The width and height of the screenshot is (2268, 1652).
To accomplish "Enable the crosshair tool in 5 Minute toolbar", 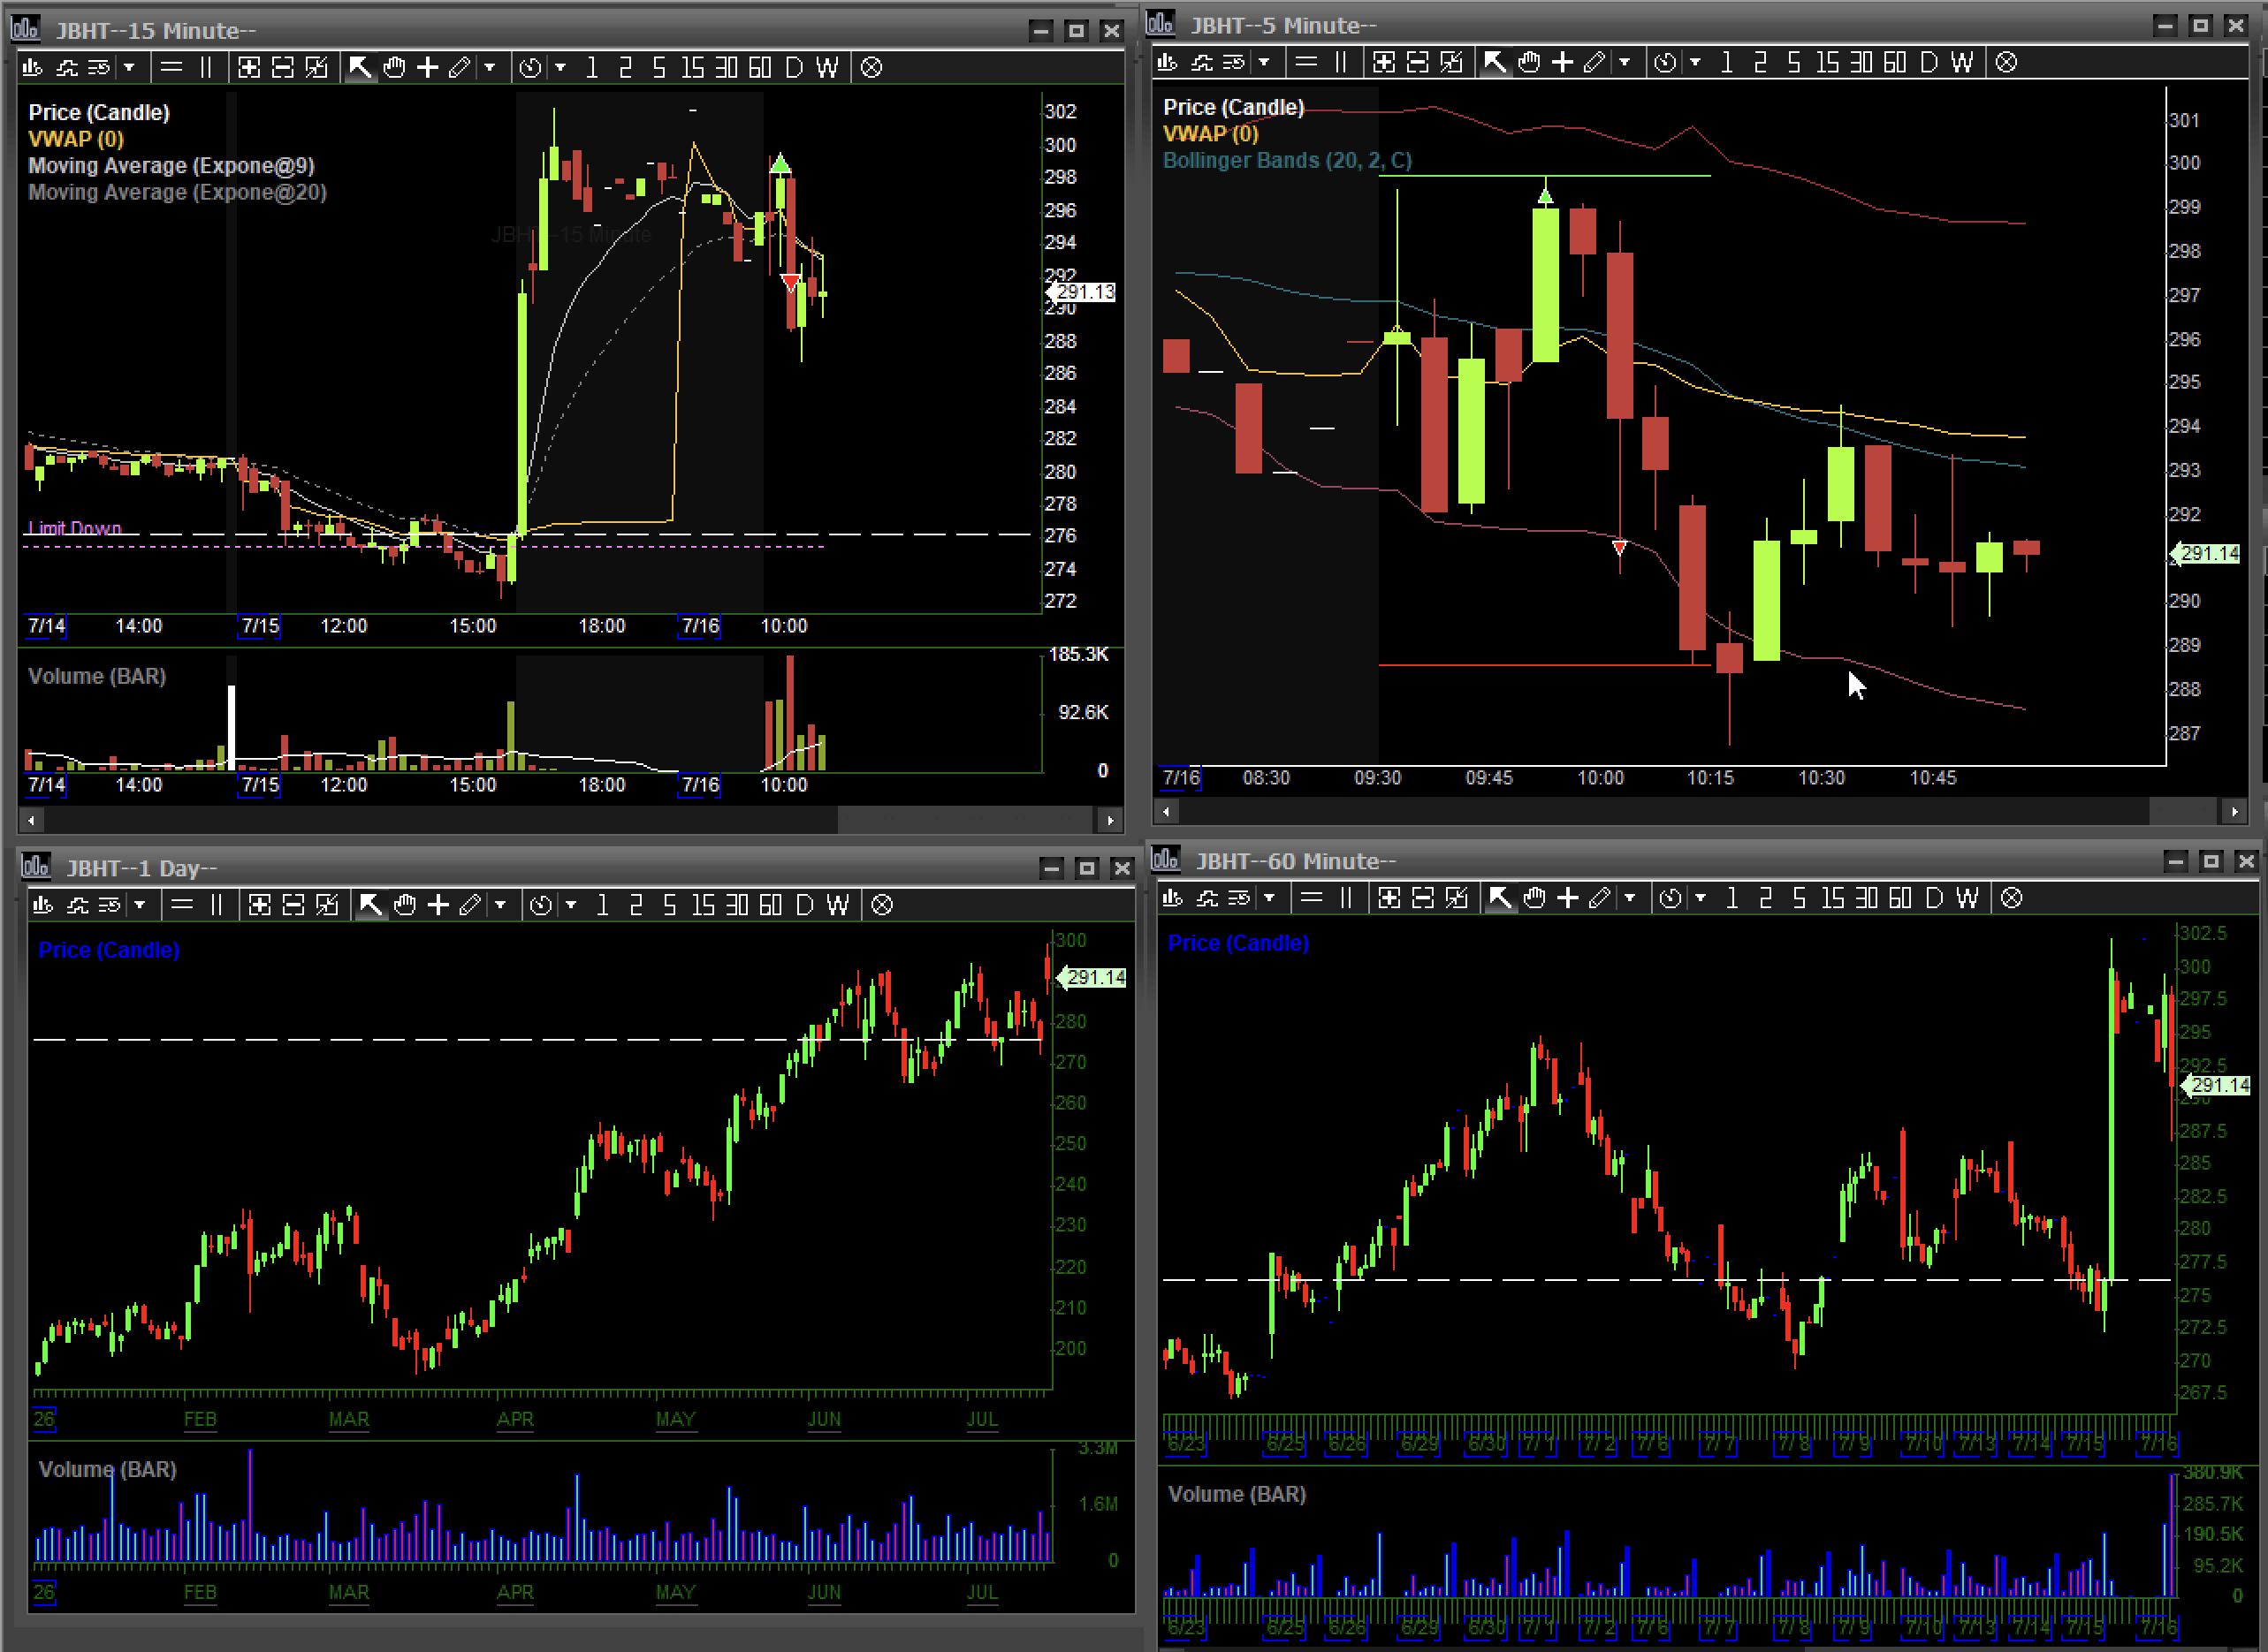I will (1562, 63).
